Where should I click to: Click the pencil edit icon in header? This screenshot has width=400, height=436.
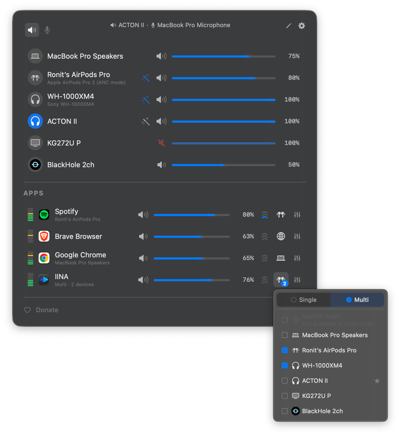(289, 26)
